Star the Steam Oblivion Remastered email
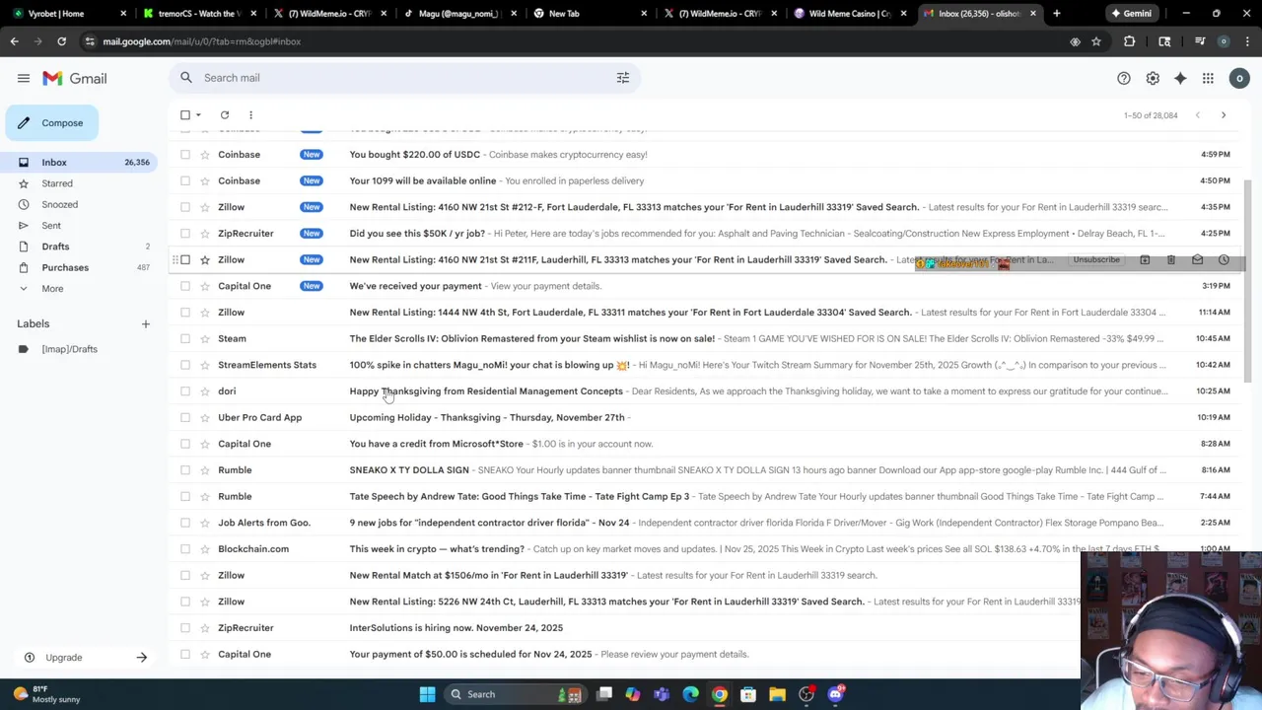Image resolution: width=1262 pixels, height=710 pixels. tap(205, 339)
